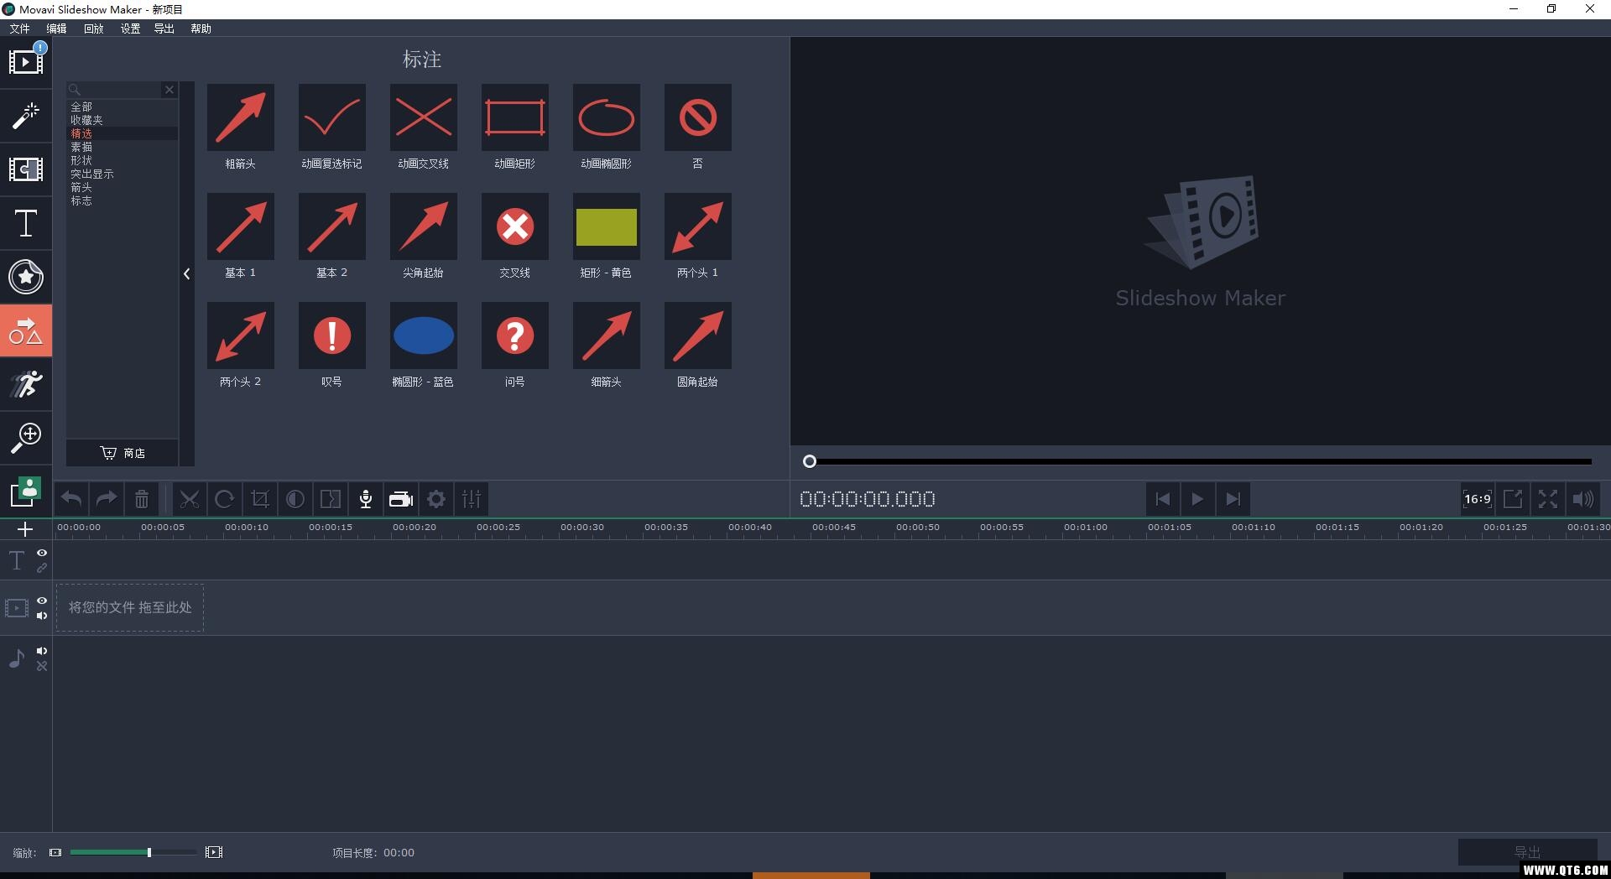The height and width of the screenshot is (879, 1611).
Task: Toggle video track visibility eye
Action: 42,601
